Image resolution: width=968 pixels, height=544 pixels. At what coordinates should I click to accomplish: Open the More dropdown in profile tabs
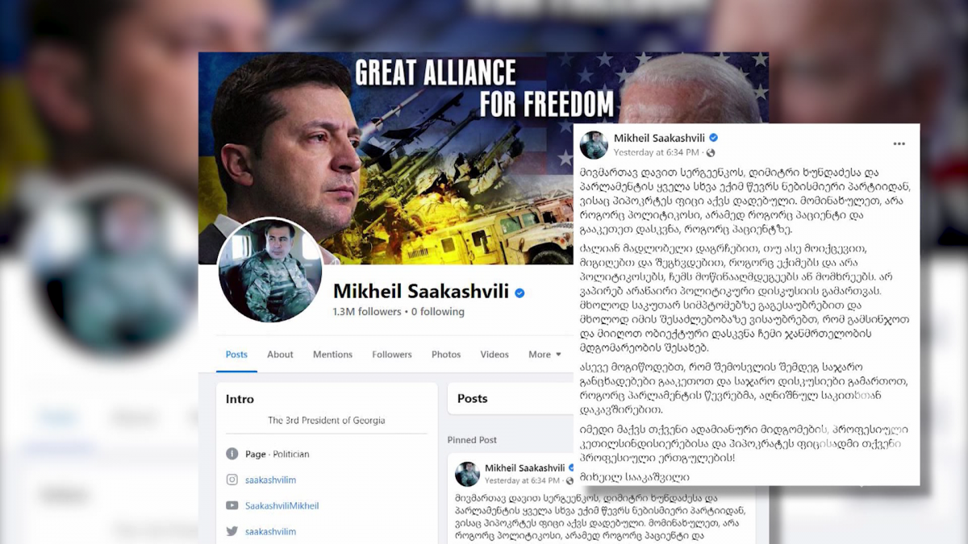tap(544, 355)
